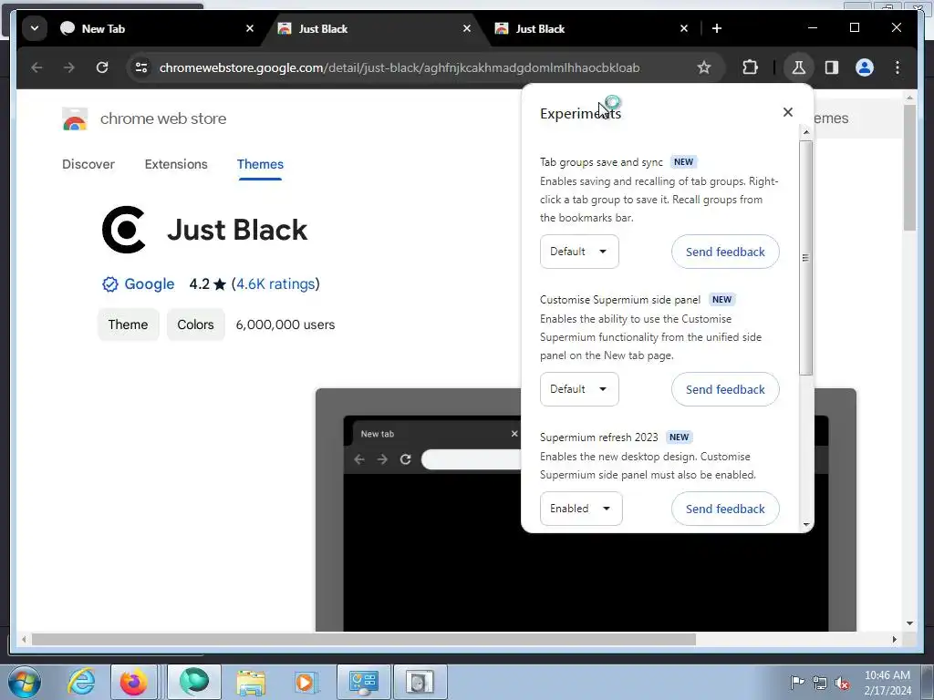Open the 4.6K ratings link

(275, 284)
